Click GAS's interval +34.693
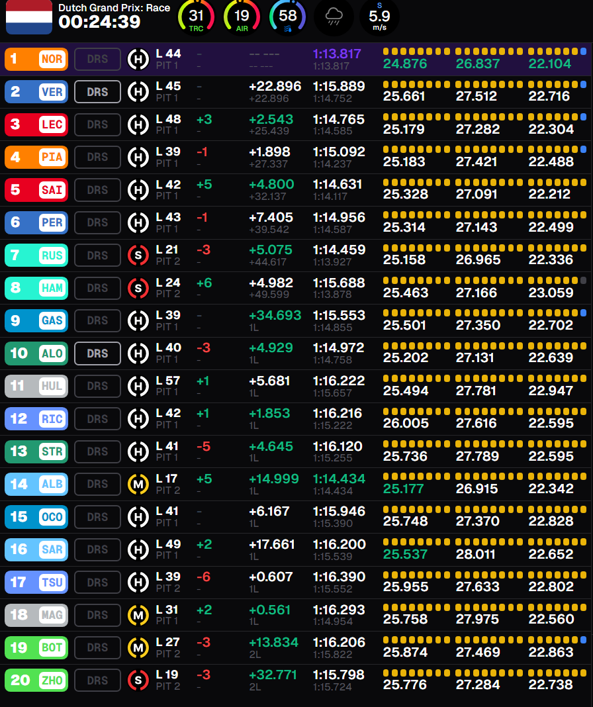 (x=275, y=315)
